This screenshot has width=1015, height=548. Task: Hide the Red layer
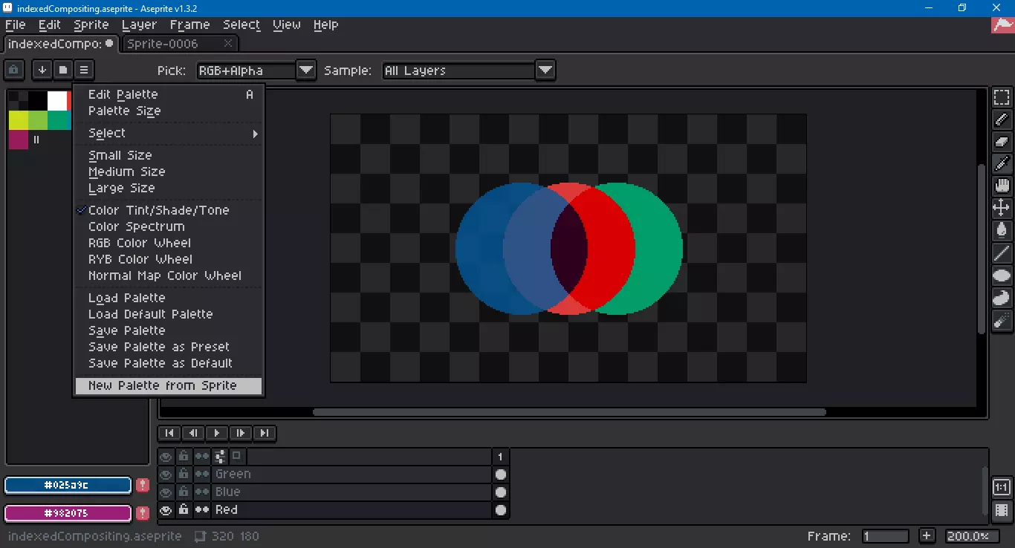coord(166,510)
